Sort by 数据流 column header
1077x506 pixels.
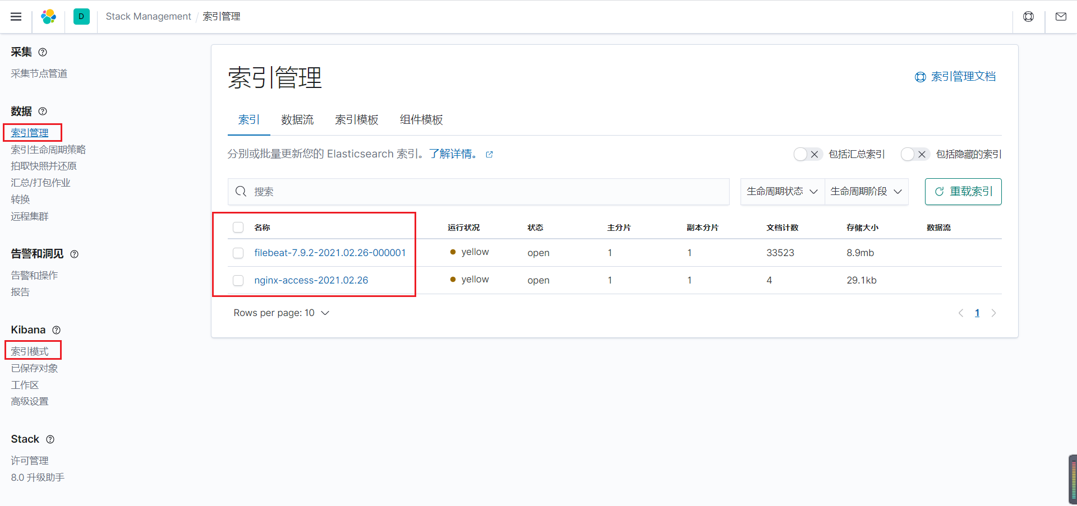coord(938,228)
